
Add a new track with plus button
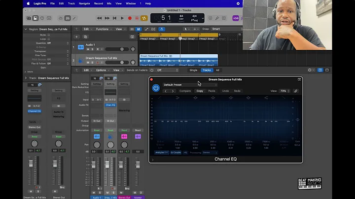pyautogui.click(x=76, y=37)
